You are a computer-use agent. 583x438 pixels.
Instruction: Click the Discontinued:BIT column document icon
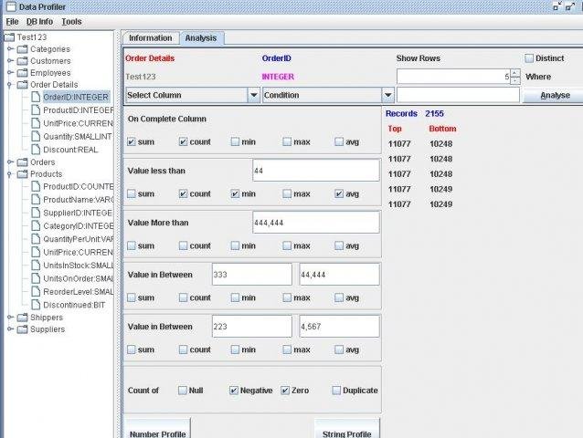[36, 305]
